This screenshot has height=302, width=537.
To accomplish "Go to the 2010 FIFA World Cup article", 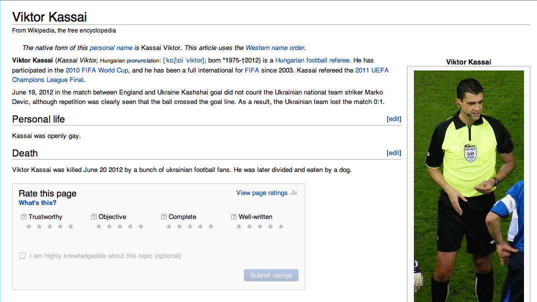I will [x=97, y=70].
